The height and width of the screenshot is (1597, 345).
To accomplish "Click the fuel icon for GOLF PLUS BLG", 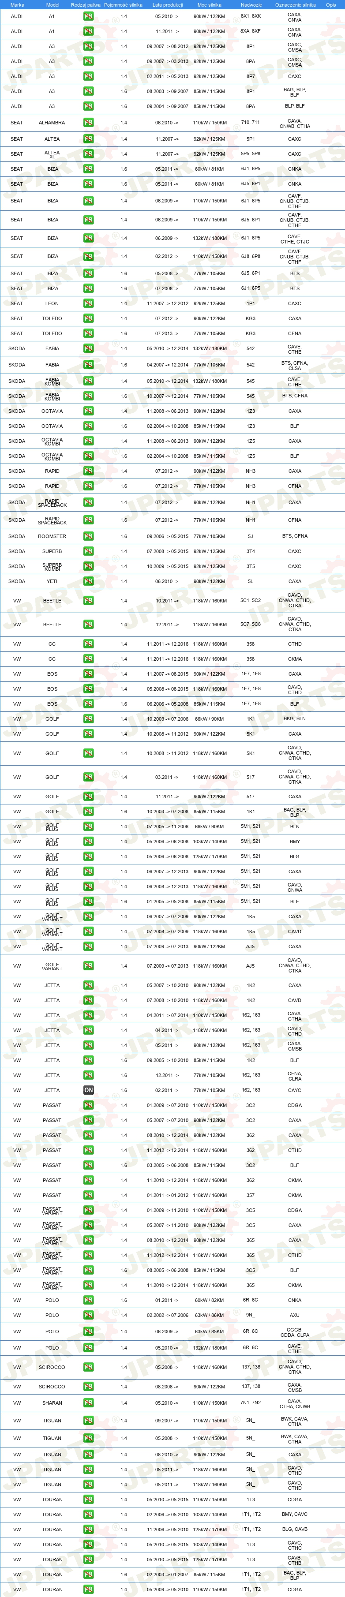I will tap(89, 857).
